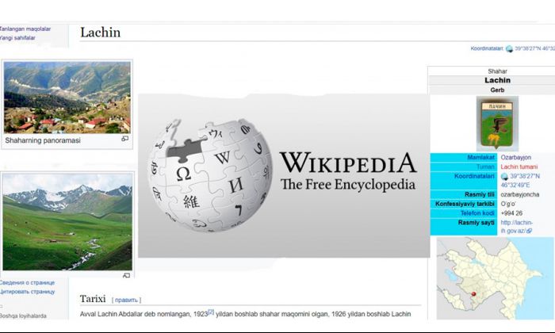Open the Koordinatalari link at page top

(x=487, y=48)
